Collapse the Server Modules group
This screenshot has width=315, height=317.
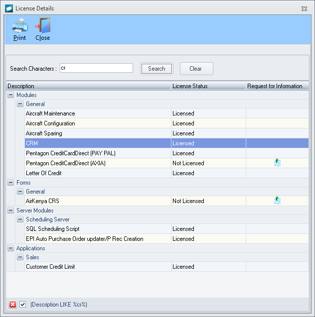point(11,211)
